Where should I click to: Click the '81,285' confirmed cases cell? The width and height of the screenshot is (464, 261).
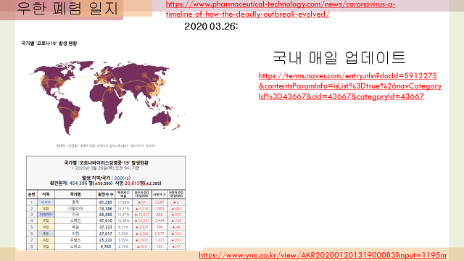click(x=106, y=202)
